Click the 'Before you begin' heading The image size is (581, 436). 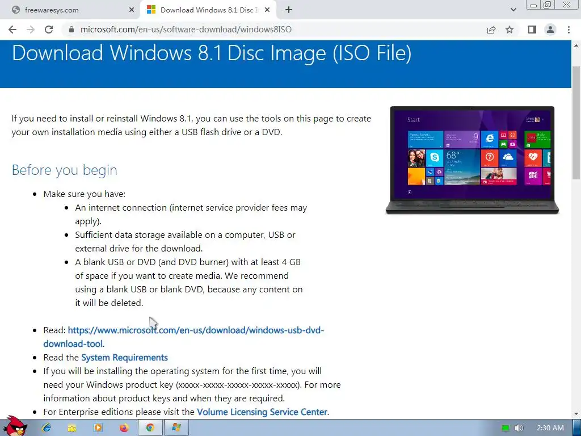tap(65, 170)
